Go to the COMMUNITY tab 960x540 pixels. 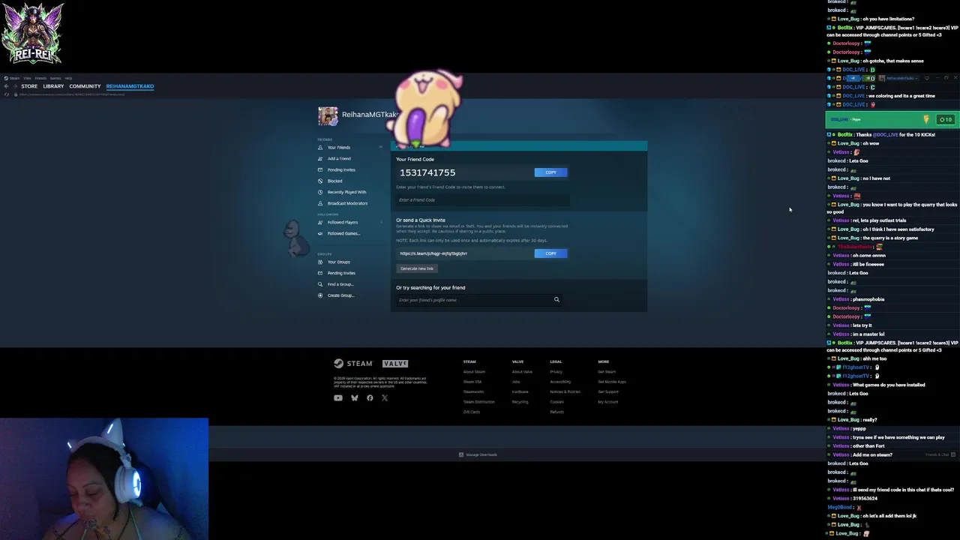(85, 86)
